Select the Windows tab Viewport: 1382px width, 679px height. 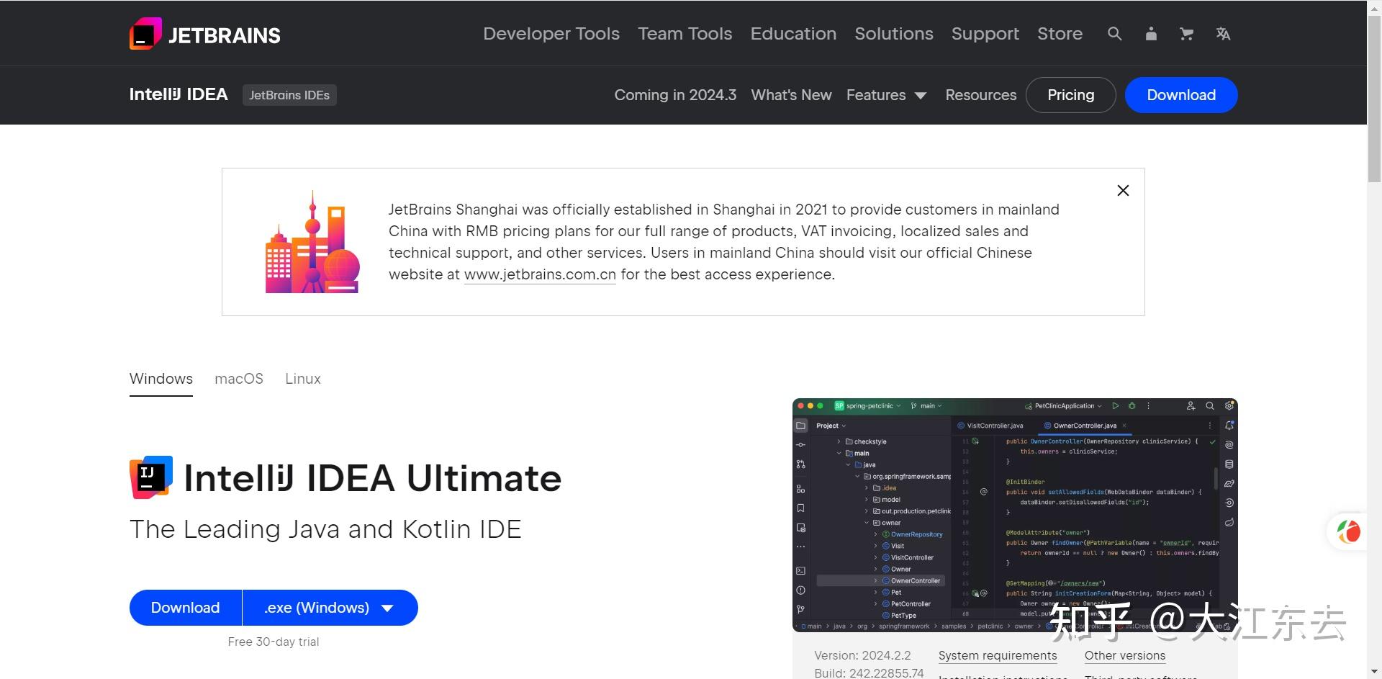coord(161,379)
